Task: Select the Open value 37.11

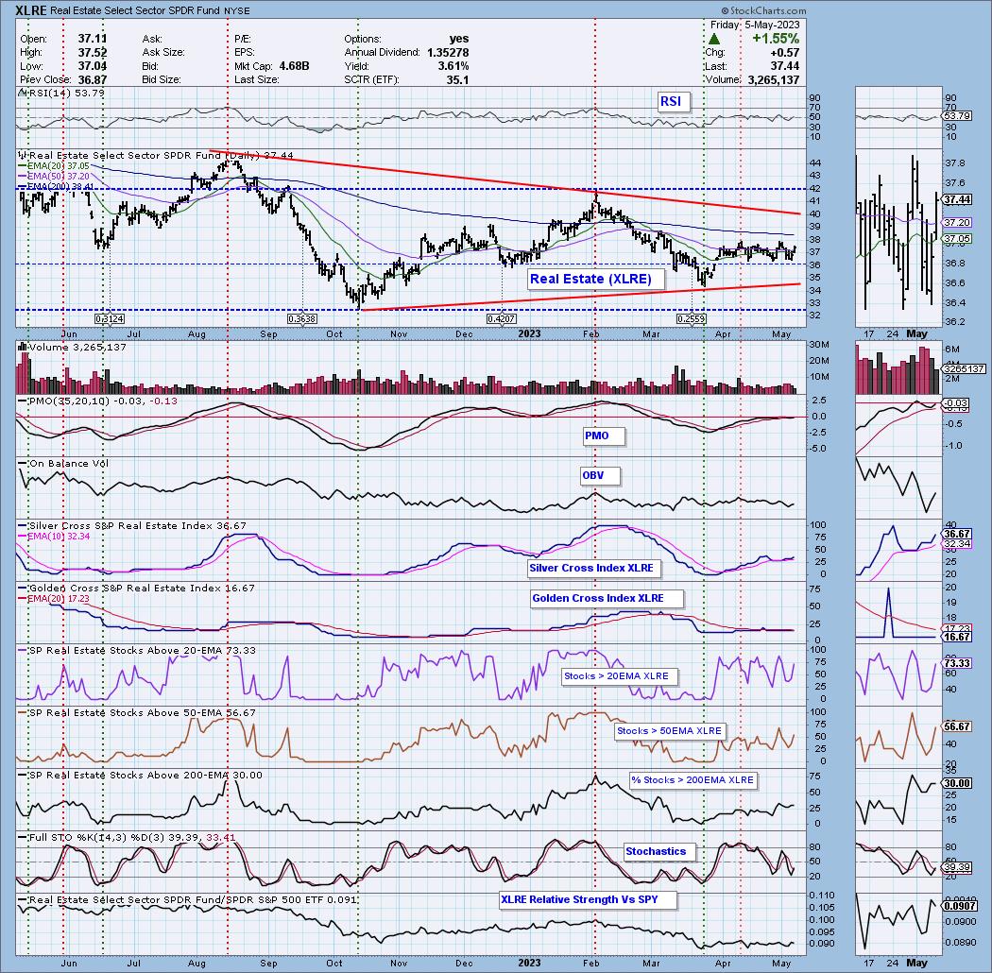Action: point(93,39)
